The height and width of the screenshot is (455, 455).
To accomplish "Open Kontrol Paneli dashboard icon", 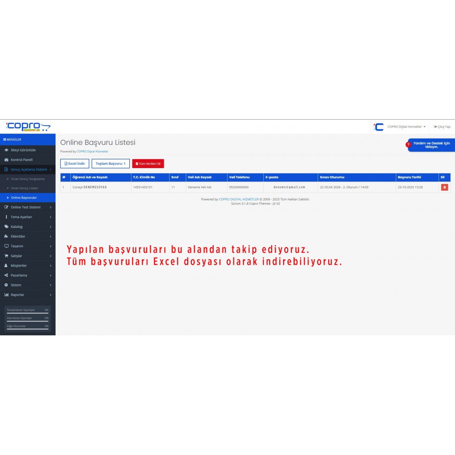I will pos(6,160).
